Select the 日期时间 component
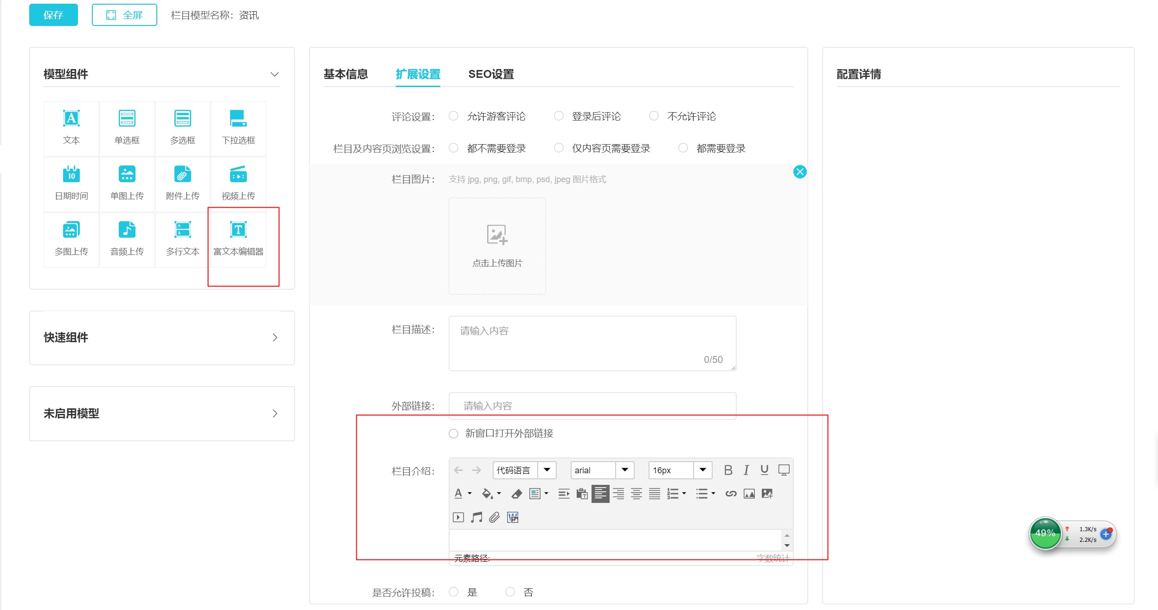This screenshot has width=1158, height=610. (x=71, y=184)
